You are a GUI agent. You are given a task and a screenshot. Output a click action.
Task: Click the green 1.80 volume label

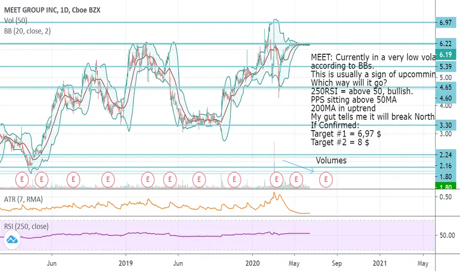(x=446, y=186)
